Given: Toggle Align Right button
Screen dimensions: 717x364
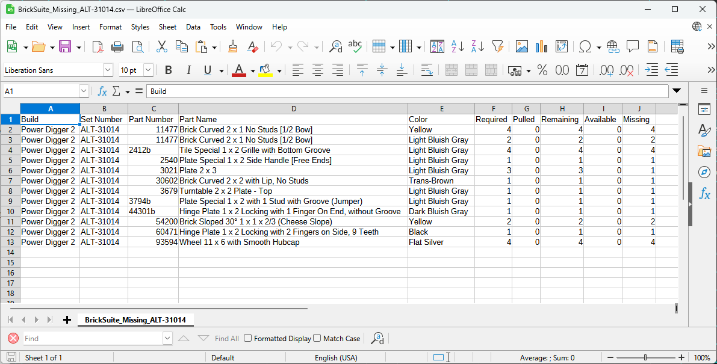Looking at the screenshot, I should [338, 70].
